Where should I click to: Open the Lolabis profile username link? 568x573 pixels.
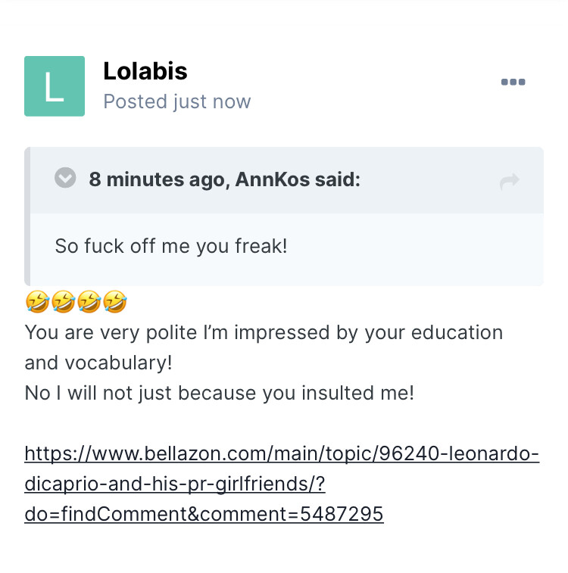(145, 71)
